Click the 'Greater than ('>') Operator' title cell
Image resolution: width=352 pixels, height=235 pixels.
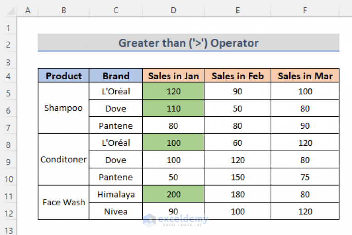tap(188, 43)
